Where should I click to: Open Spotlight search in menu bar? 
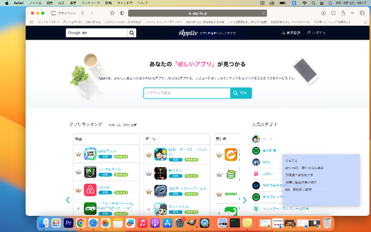pyautogui.click(x=313, y=3)
